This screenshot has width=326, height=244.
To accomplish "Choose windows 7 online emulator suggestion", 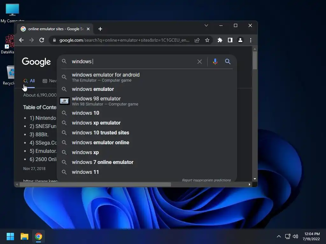I will 147,162.
